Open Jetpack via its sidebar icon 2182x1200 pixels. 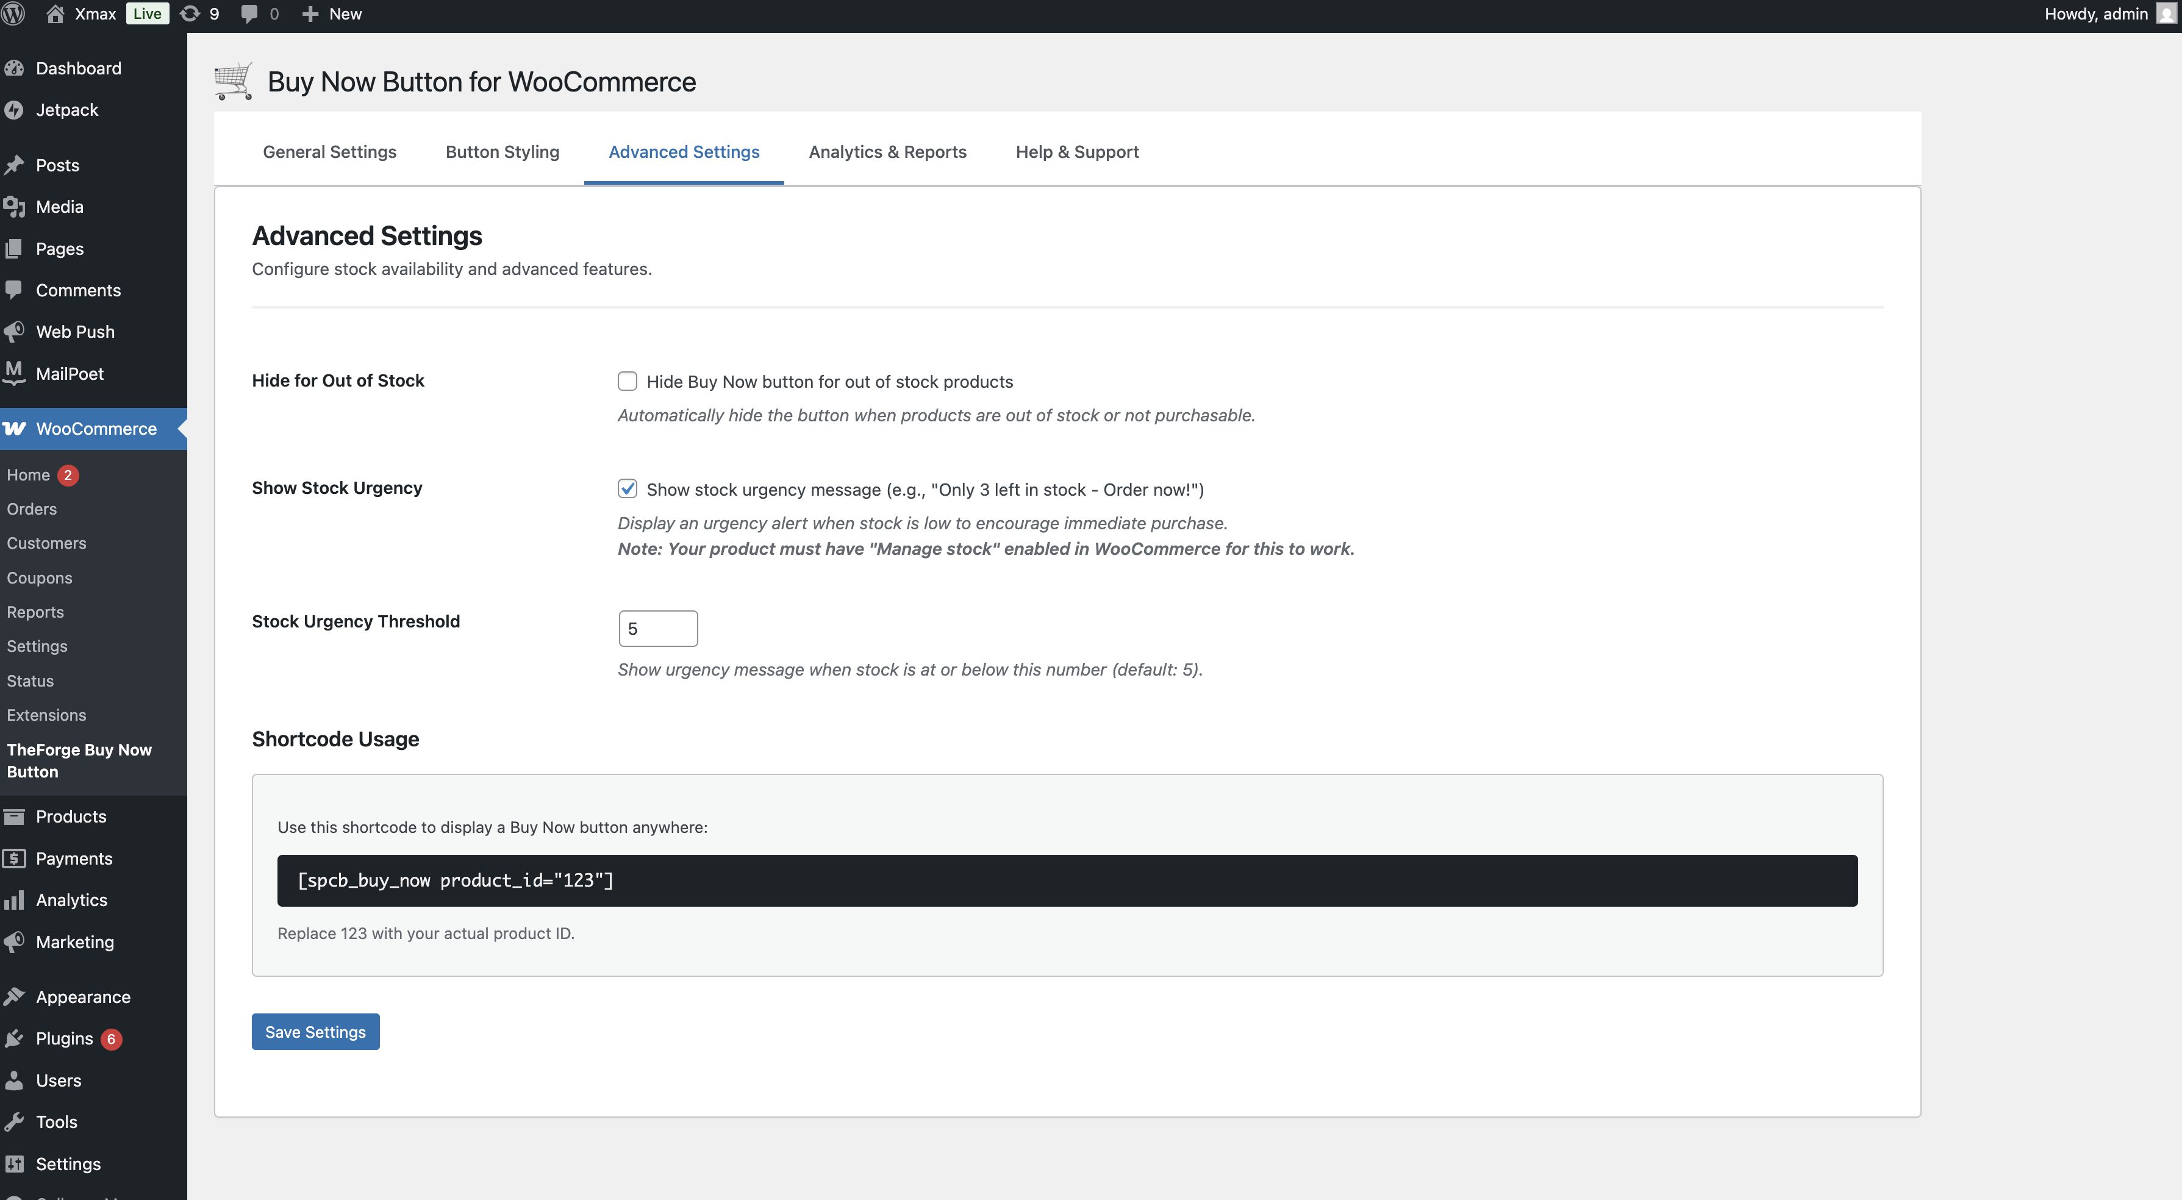(15, 110)
